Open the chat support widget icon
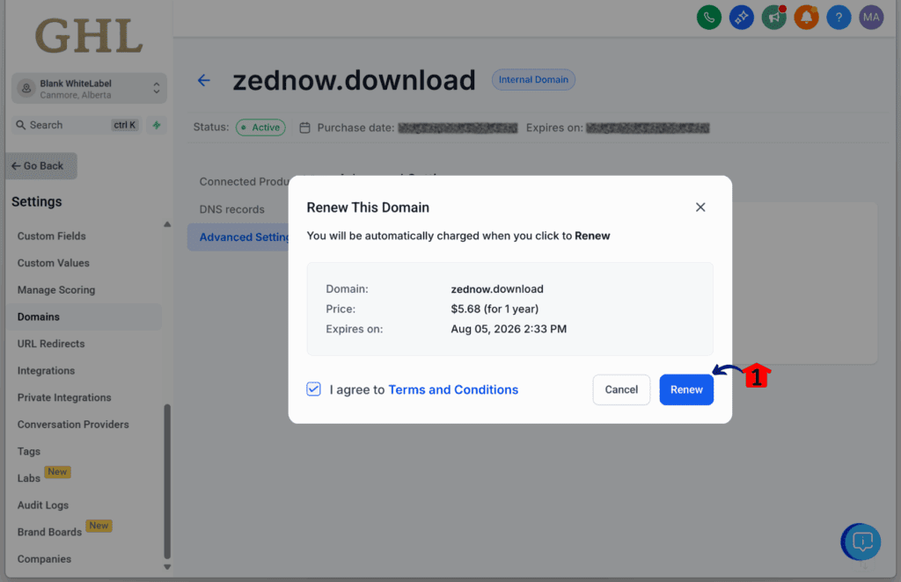Screen dimensions: 901x582 pos(861,542)
